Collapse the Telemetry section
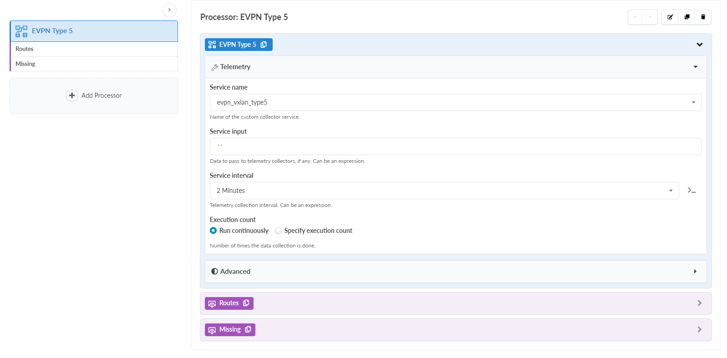This screenshot has width=727, height=358. [696, 67]
